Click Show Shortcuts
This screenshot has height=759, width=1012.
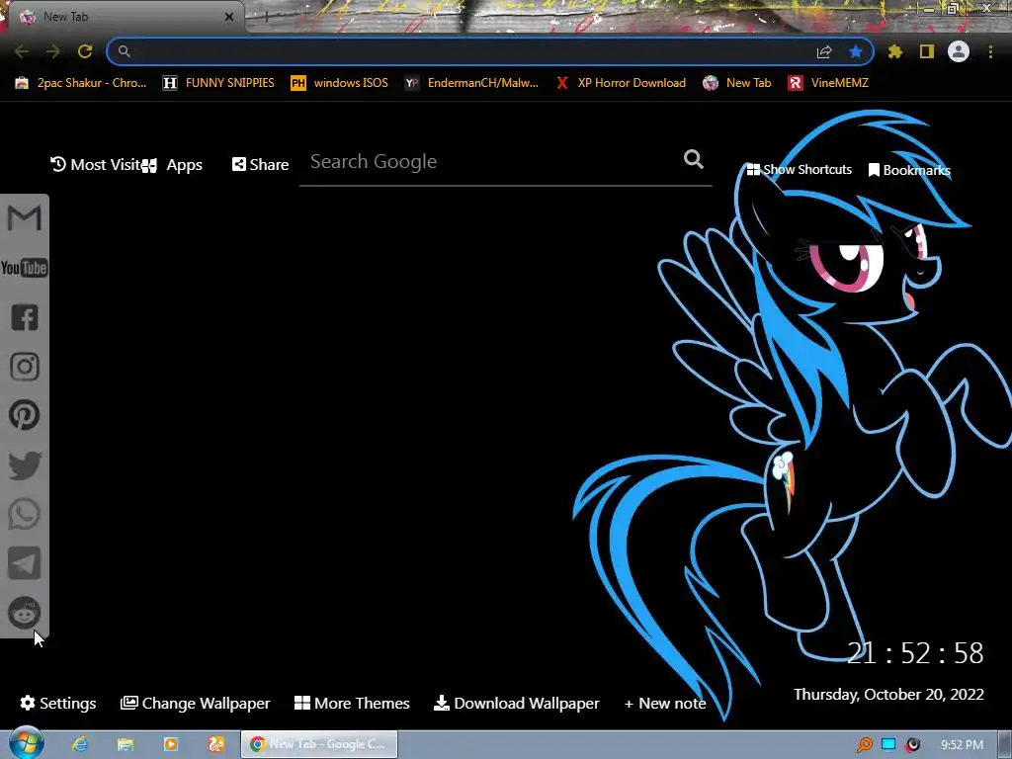tap(799, 170)
